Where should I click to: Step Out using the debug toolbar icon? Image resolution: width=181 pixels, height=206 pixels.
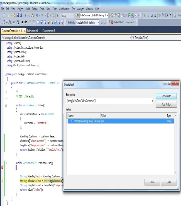(170, 15)
